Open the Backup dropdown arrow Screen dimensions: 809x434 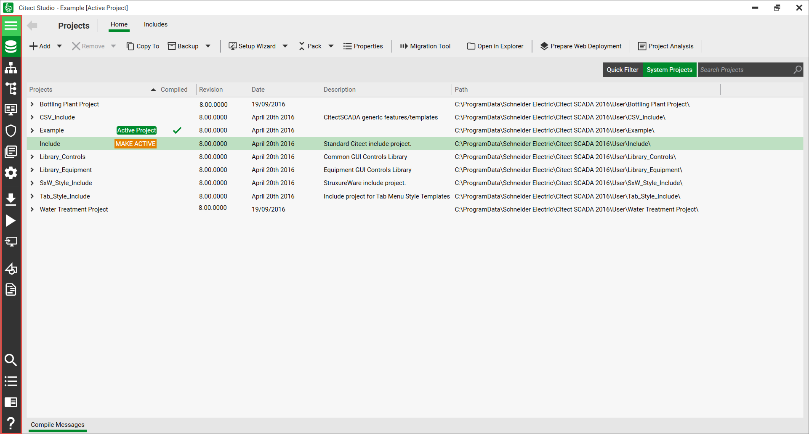(208, 46)
